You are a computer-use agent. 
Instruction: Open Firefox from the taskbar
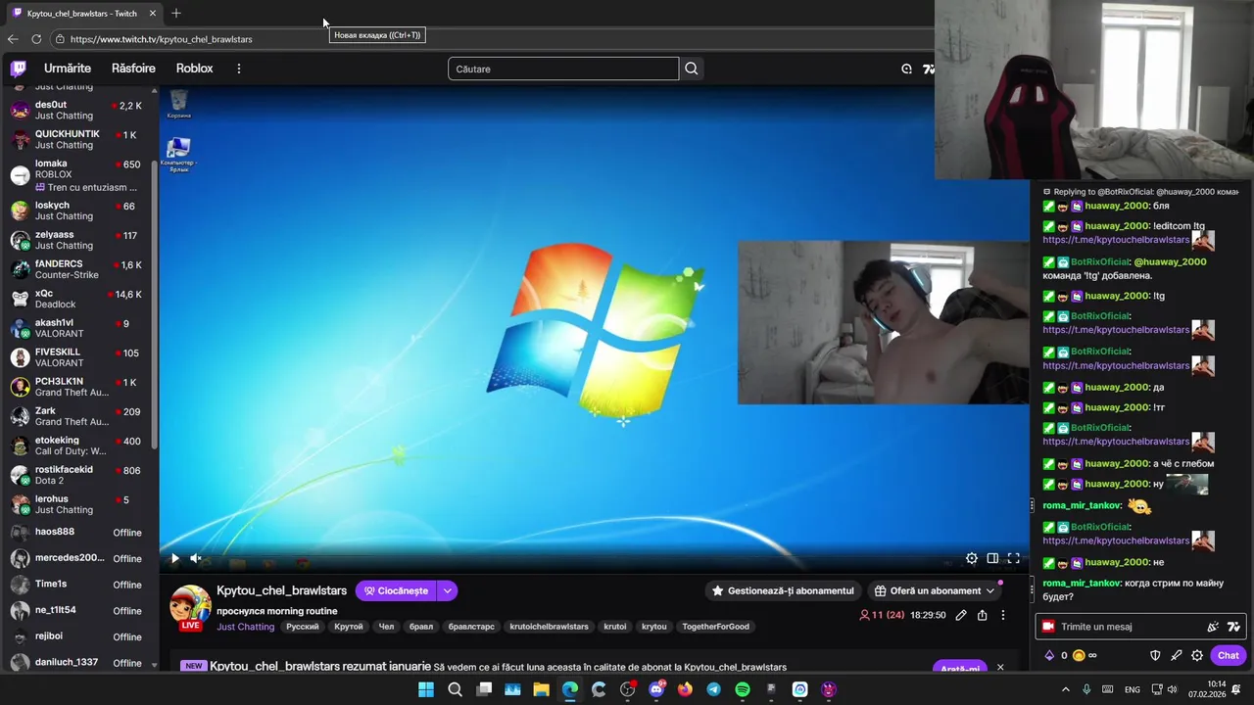(x=685, y=689)
